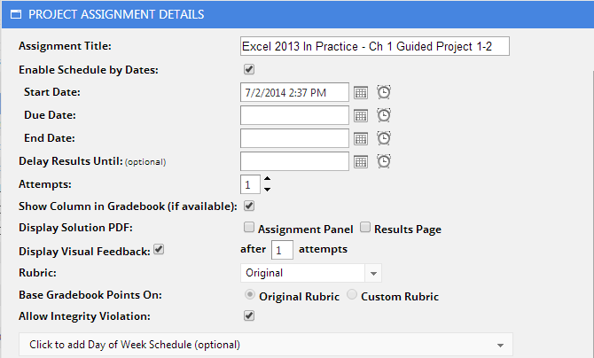
Task: Expand Day of Week Schedule section
Action: point(266,345)
